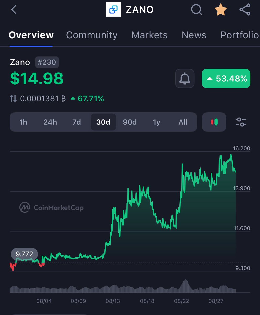Open search with the magnifier icon
Image resolution: width=260 pixels, height=315 pixels.
pyautogui.click(x=196, y=10)
